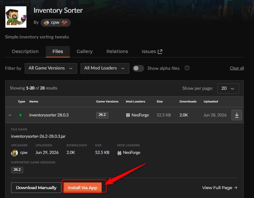Open the View Full Page link

pyautogui.click(x=220, y=188)
